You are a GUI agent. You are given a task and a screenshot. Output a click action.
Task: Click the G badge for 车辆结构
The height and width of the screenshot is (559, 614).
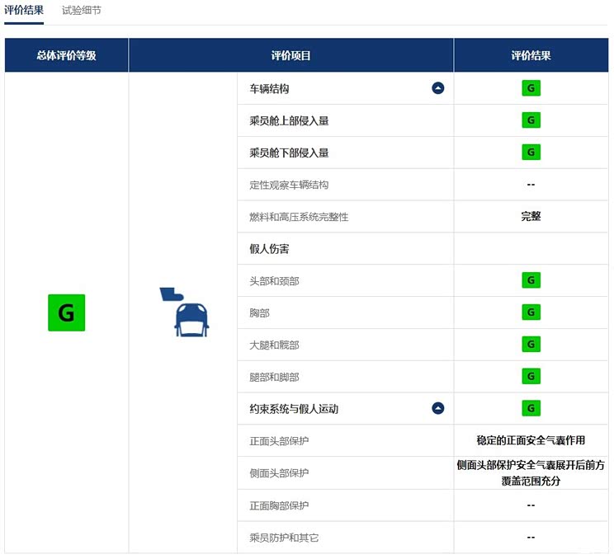tap(531, 88)
